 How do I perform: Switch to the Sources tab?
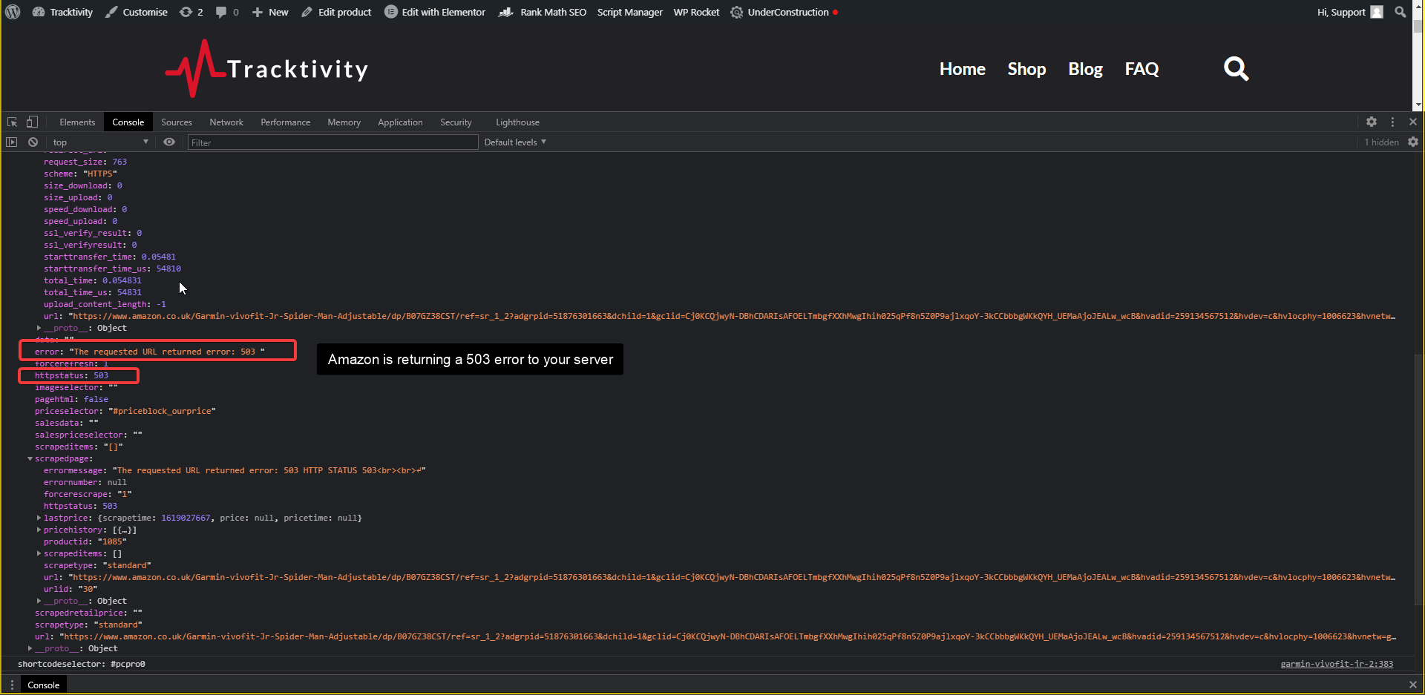click(x=177, y=122)
